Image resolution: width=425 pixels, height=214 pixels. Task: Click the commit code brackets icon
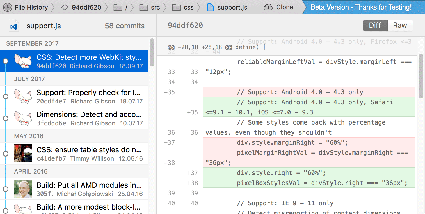(65, 7)
